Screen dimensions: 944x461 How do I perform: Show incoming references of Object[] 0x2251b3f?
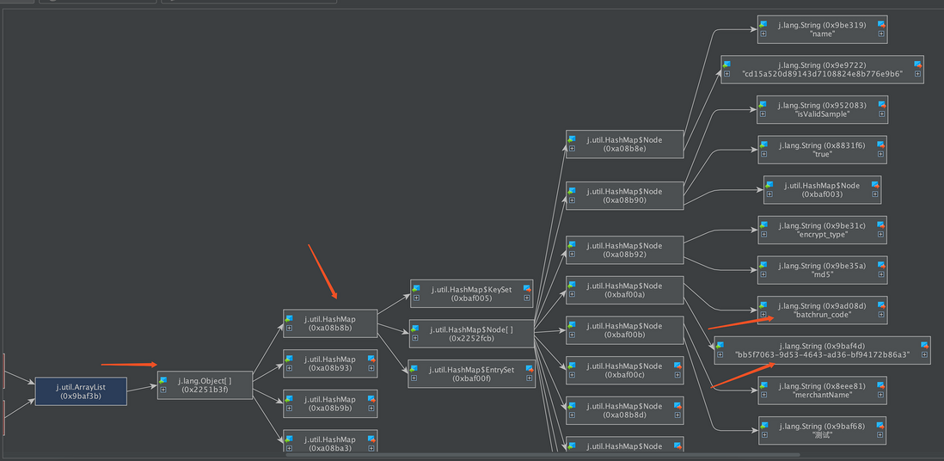click(x=163, y=380)
